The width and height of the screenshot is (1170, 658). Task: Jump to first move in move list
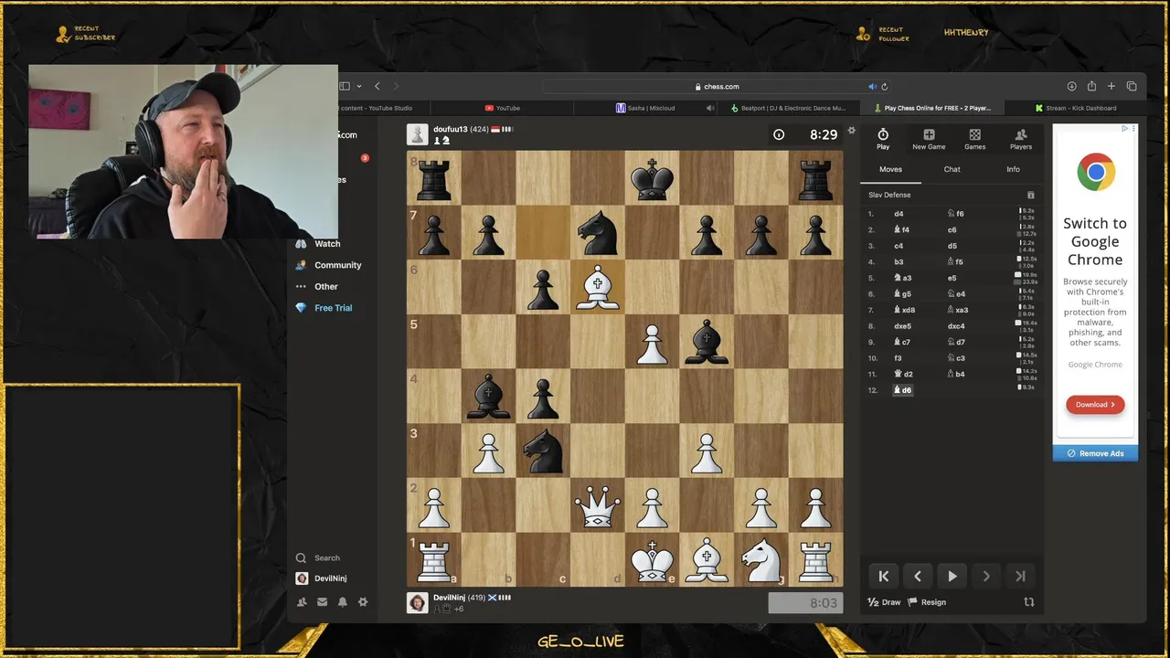883,576
